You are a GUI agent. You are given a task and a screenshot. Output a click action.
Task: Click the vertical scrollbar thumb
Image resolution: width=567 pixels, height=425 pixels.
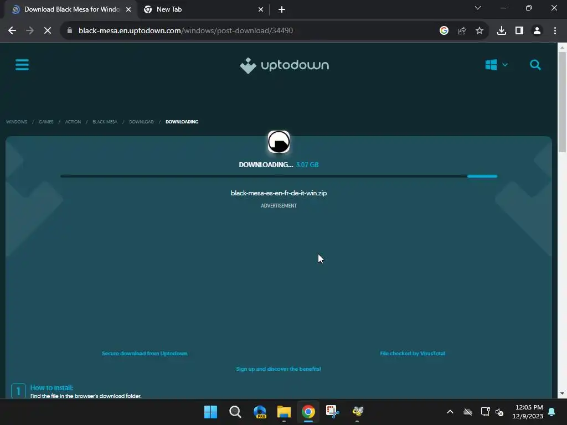(x=562, y=102)
